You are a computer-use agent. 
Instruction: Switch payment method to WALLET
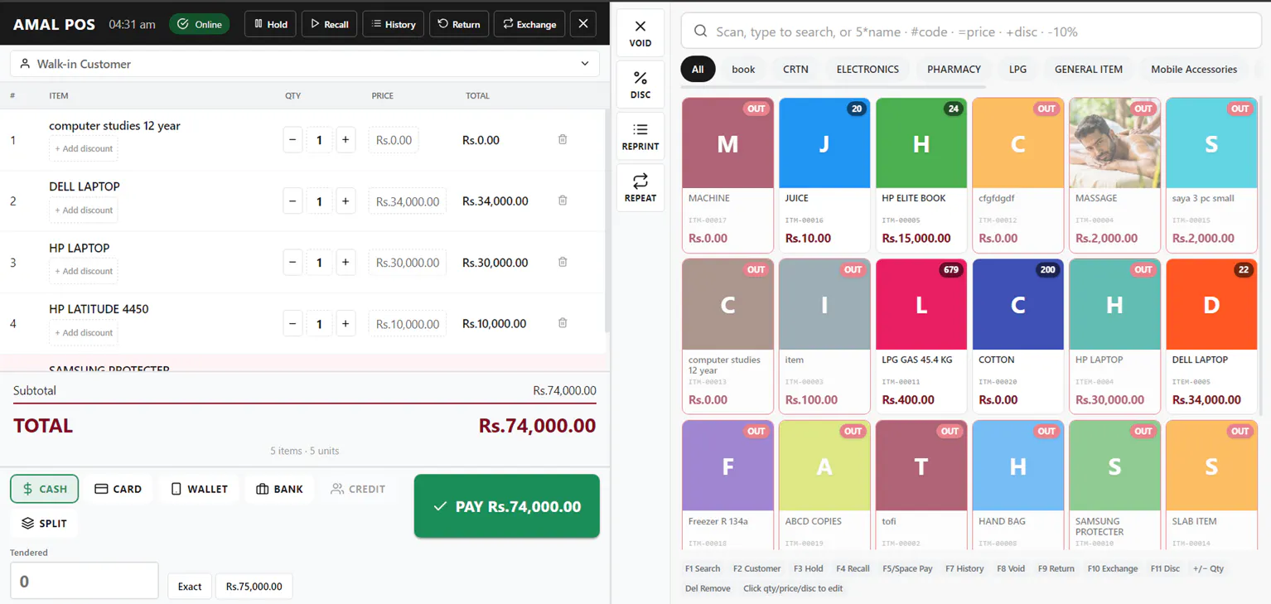199,489
